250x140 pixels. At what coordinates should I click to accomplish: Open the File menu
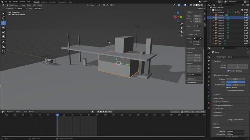(x=6, y=2)
